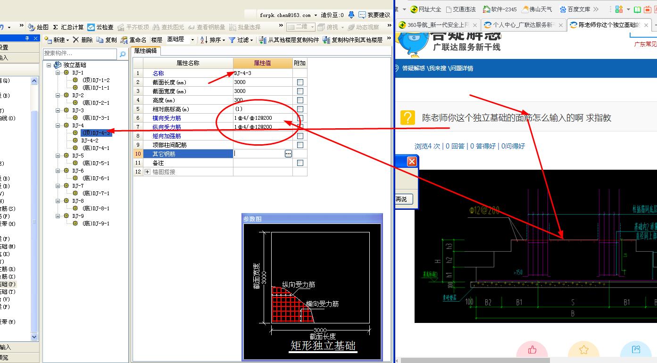657x363 pixels.
Task: Switch to 属性编辑 tab
Action: [146, 50]
